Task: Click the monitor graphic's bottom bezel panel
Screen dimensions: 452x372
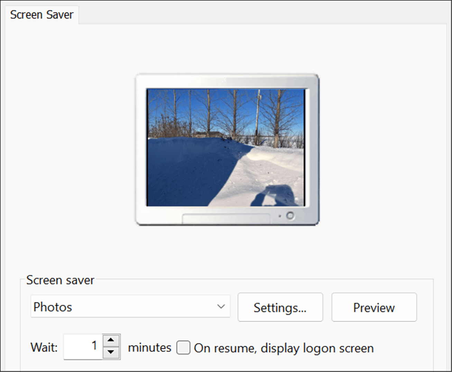Action: pos(227,219)
